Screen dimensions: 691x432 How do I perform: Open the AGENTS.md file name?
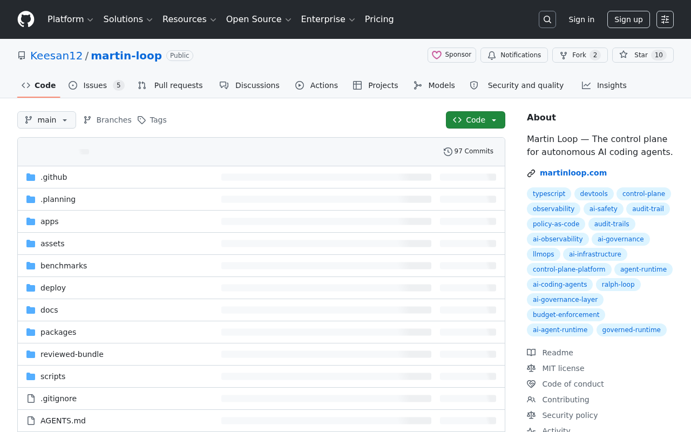point(63,421)
